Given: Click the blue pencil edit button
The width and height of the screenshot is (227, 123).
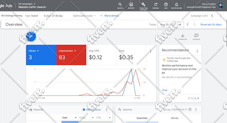Looking at the screenshot, I should [x=31, y=37].
